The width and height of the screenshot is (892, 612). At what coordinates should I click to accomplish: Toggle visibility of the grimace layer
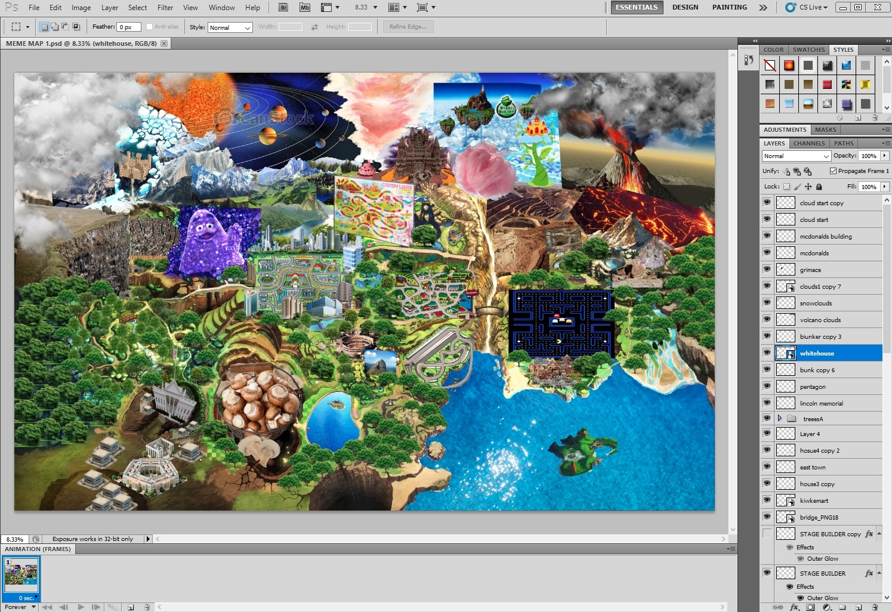tap(767, 270)
